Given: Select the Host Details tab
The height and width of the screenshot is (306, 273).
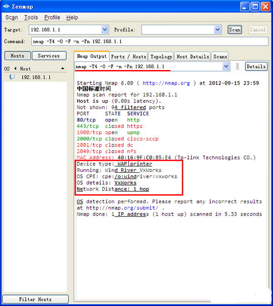Looking at the screenshot, I should coord(192,56).
